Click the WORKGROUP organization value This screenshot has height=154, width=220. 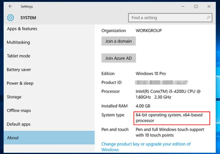pyautogui.click(x=149, y=30)
